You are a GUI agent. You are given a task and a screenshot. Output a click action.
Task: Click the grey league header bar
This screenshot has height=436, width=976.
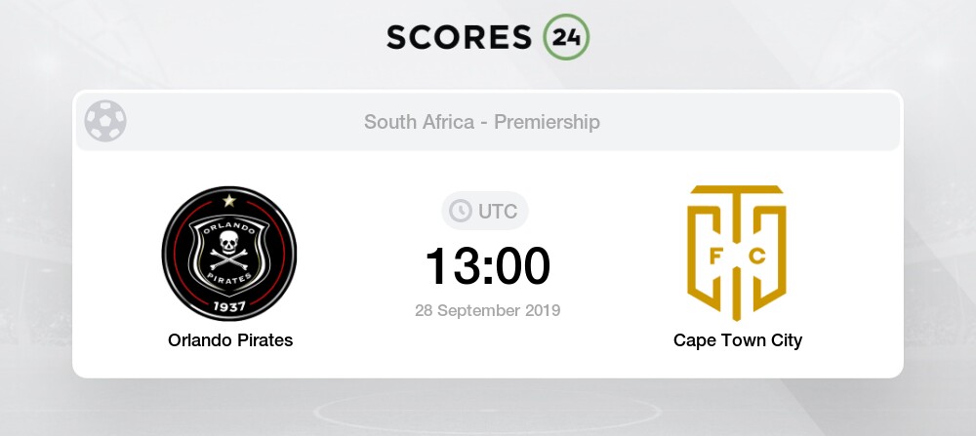pos(487,122)
